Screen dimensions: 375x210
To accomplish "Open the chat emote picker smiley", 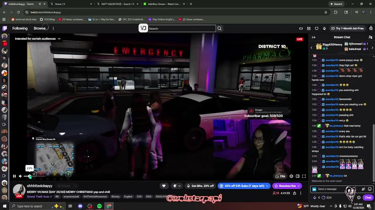I will (x=370, y=189).
